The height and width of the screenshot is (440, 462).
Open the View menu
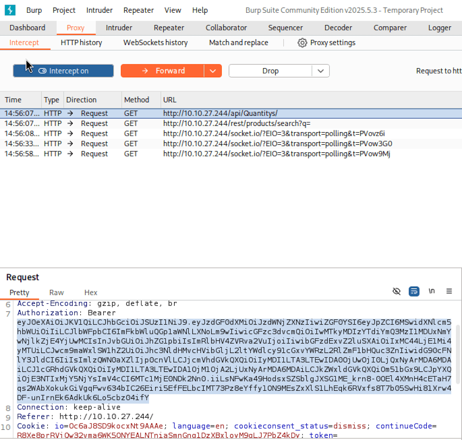click(x=172, y=10)
